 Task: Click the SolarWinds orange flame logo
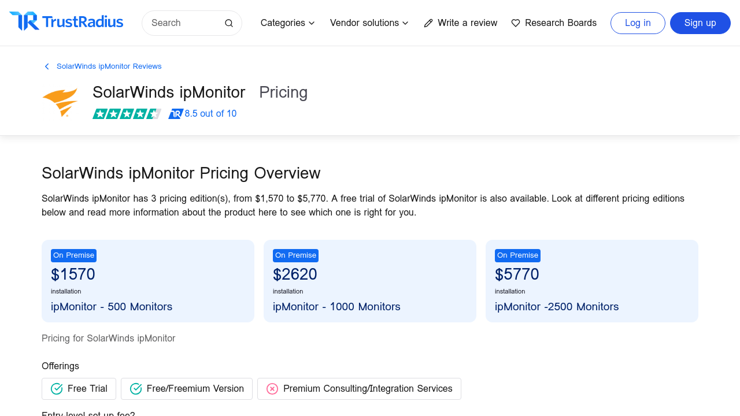pyautogui.click(x=60, y=102)
